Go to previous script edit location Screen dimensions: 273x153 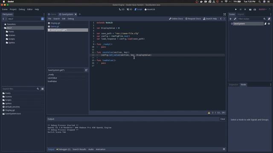tap(221, 19)
